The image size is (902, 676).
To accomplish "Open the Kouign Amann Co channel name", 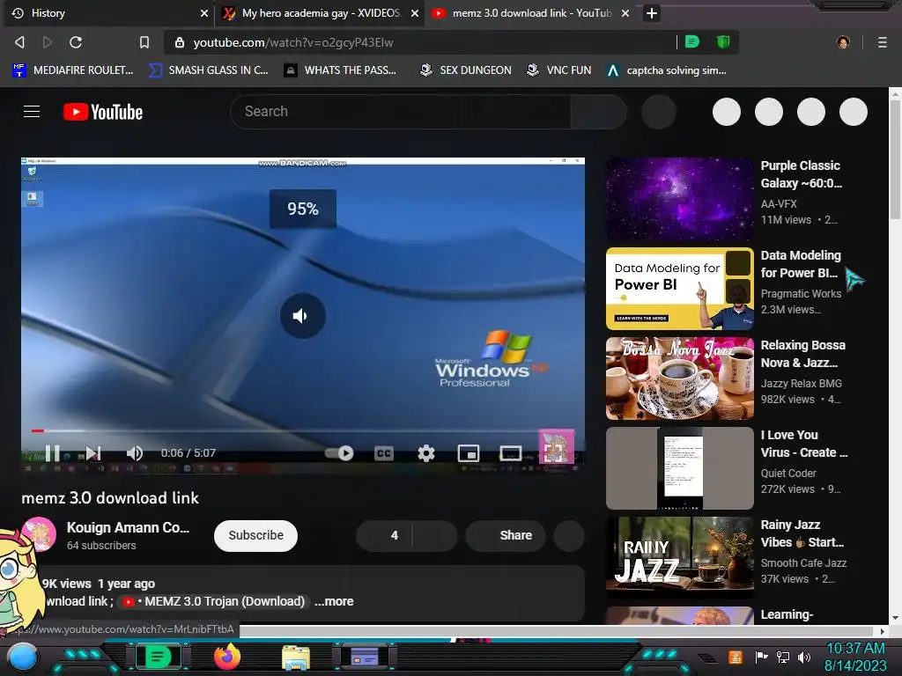I will 128,528.
